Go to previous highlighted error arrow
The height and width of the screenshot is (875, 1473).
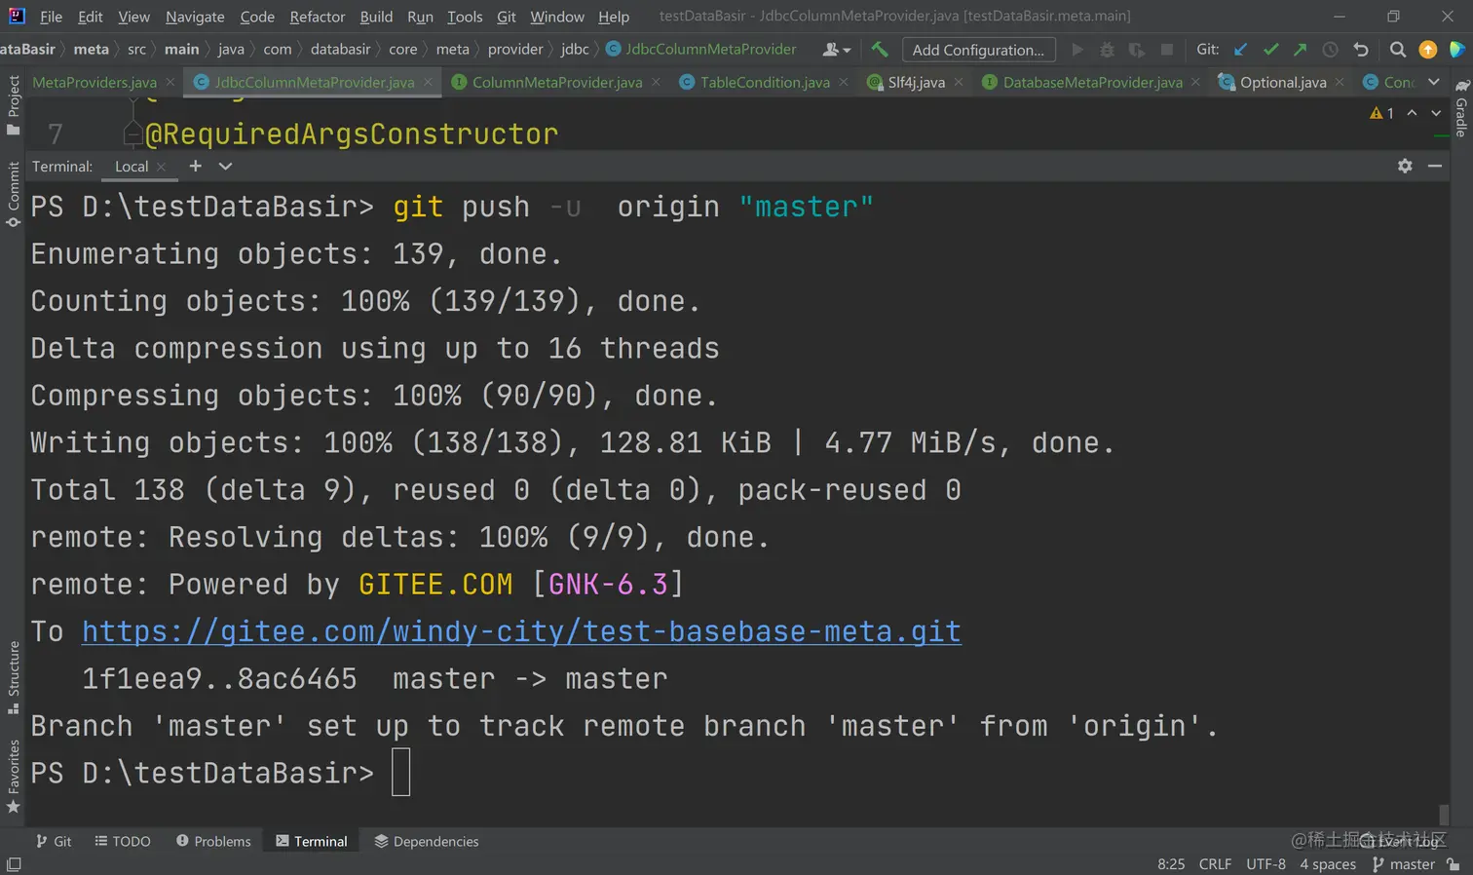pyautogui.click(x=1412, y=113)
